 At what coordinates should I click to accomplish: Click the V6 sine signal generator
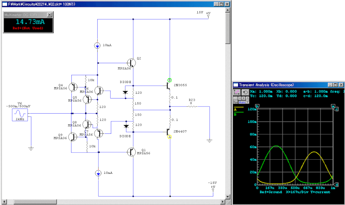coord(20,115)
